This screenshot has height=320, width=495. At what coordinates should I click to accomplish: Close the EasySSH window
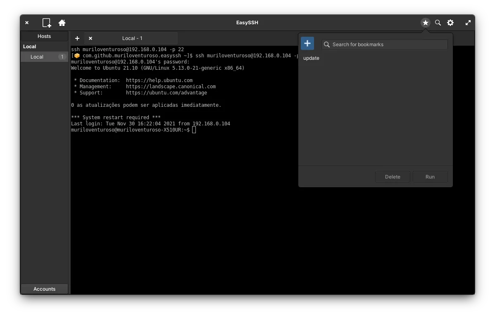tap(27, 23)
